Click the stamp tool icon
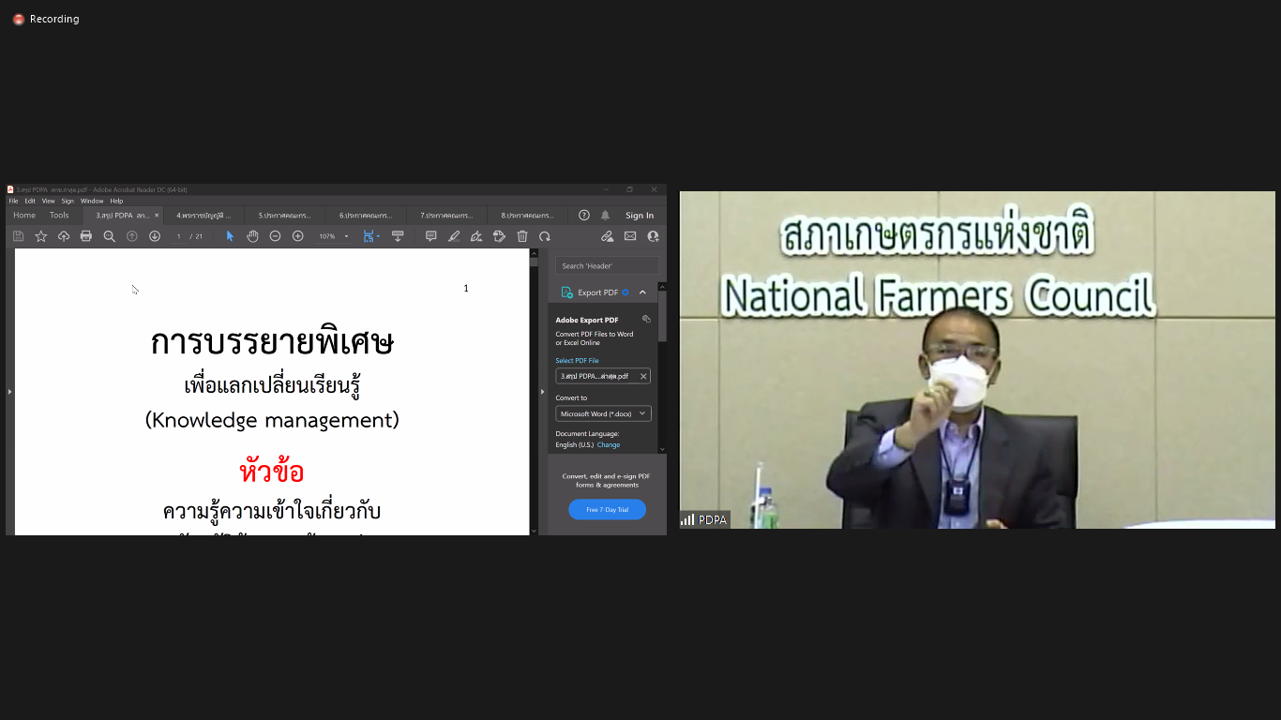1281x720 pixels. tap(499, 236)
